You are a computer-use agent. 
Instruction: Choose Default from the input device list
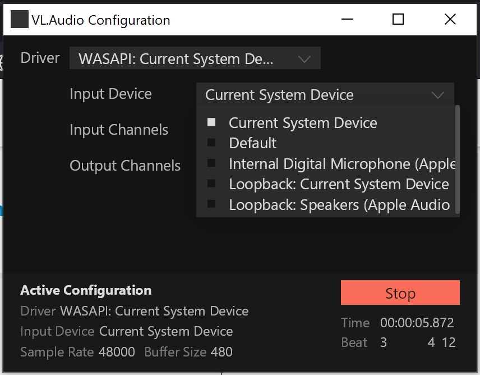pos(252,143)
